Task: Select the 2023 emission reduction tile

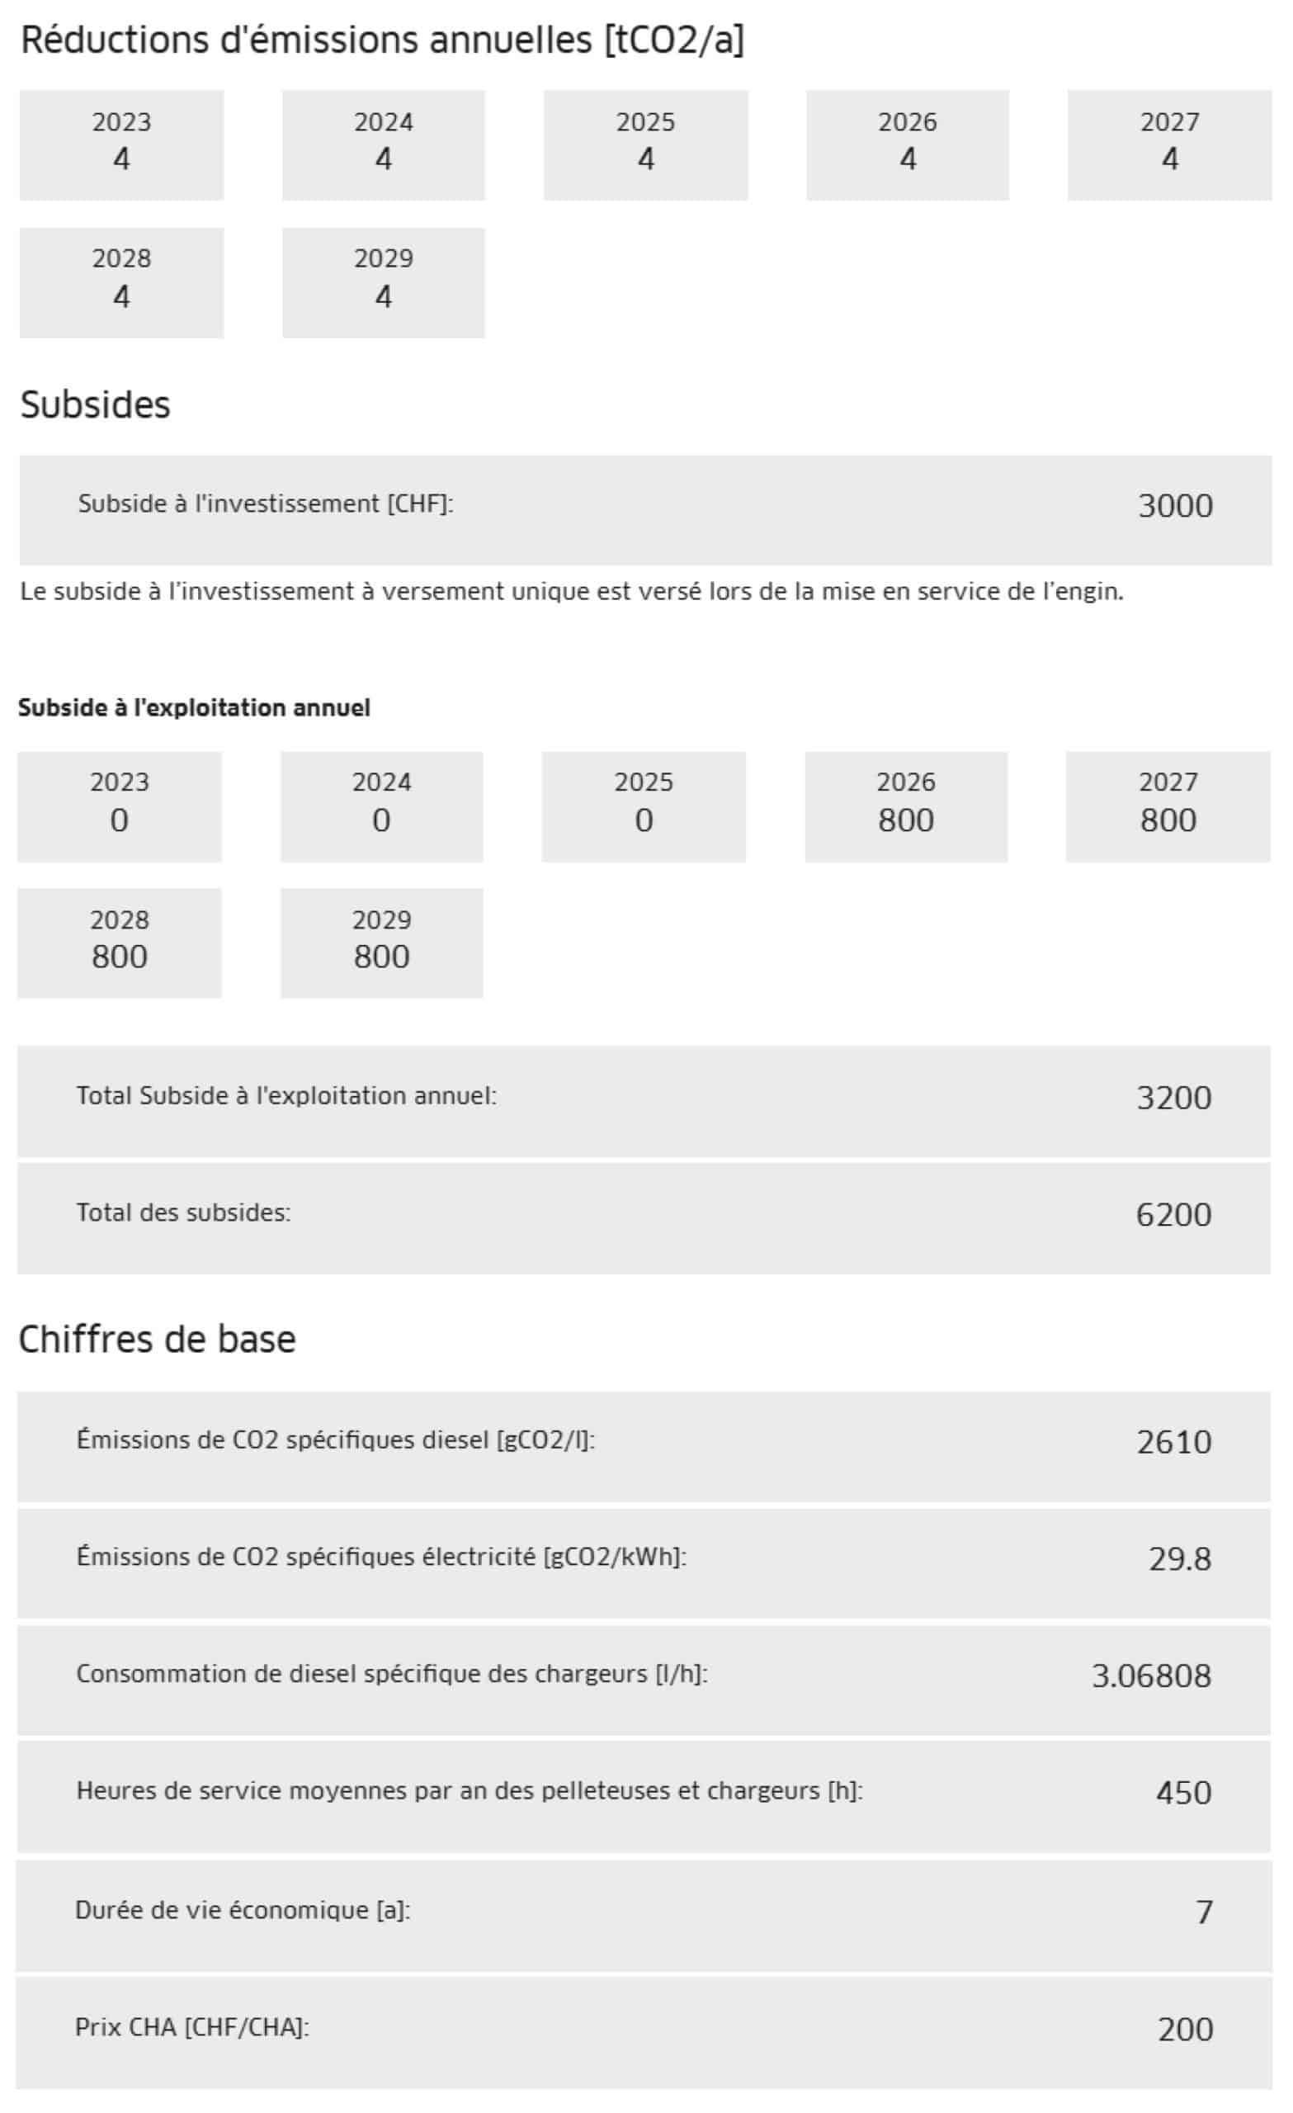Action: pos(122,145)
